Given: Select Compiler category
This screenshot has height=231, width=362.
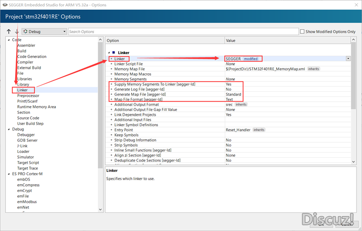Looking at the screenshot, I should click(25, 62).
